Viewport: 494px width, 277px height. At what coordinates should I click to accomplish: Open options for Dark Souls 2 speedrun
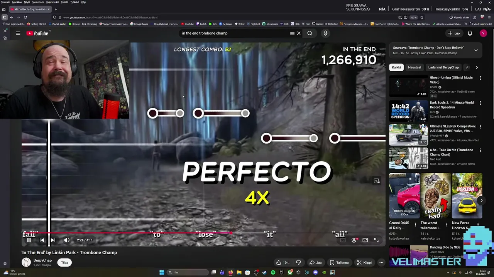(480, 103)
